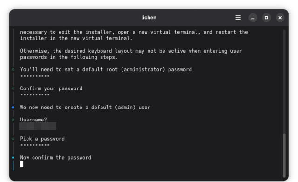Click masked asterisks under Confirm your password
This screenshot has height=182, width=298.
(x=35, y=94)
